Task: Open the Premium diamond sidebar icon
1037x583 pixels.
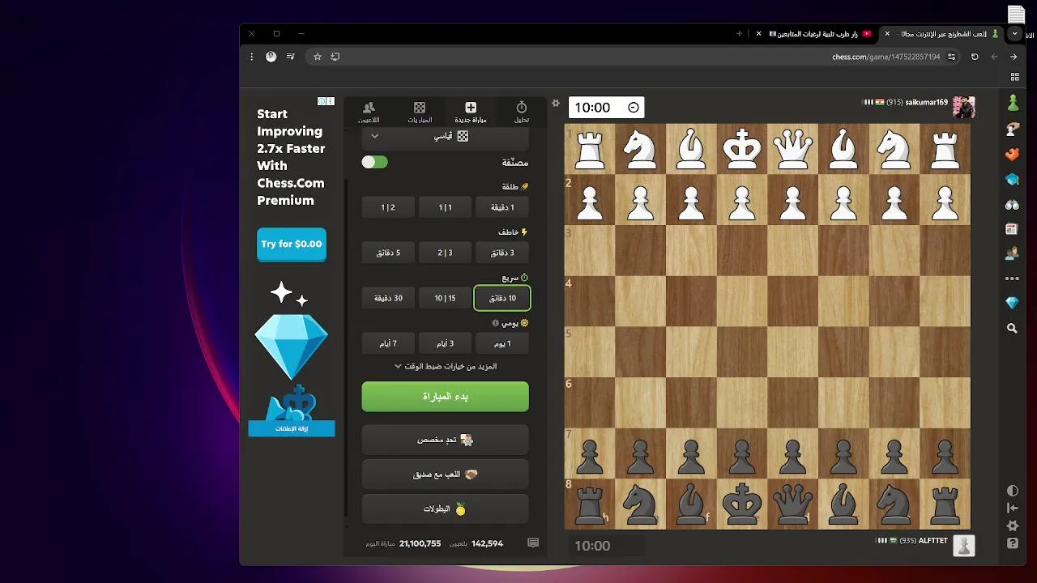Action: [x=1012, y=303]
